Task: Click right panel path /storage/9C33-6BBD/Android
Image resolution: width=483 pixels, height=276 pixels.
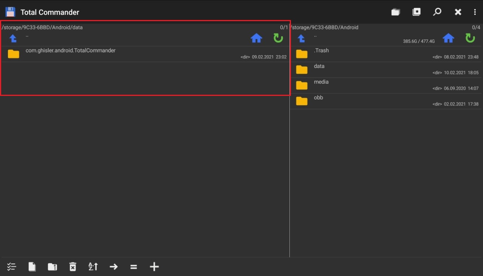Action: [324, 27]
